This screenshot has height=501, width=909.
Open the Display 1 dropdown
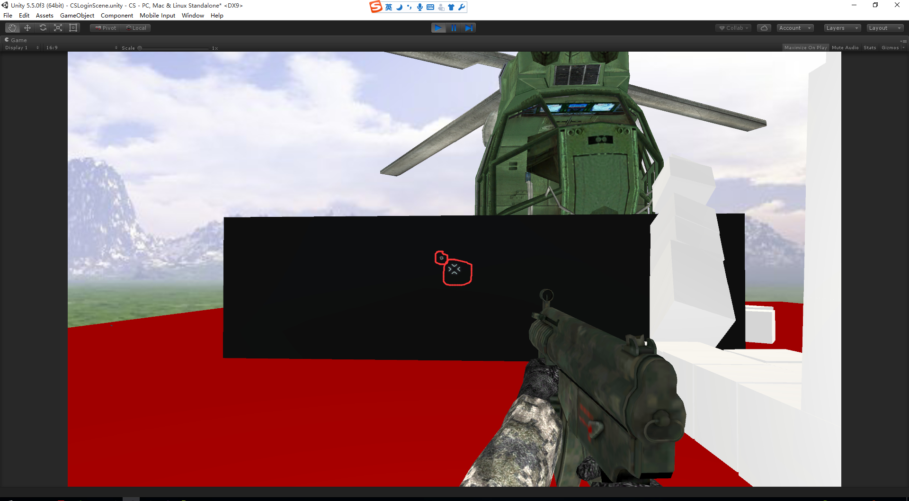tap(22, 48)
